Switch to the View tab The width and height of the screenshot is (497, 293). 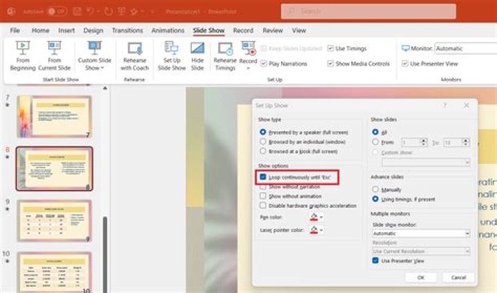pyautogui.click(x=299, y=30)
